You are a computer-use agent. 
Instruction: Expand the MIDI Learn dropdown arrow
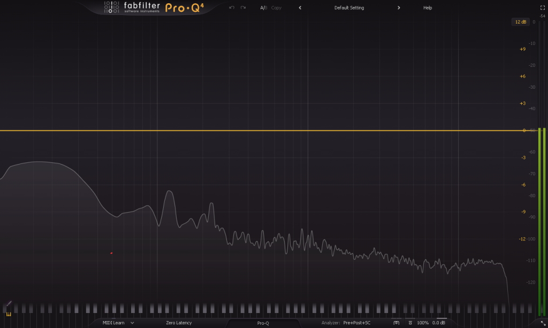[132, 323]
